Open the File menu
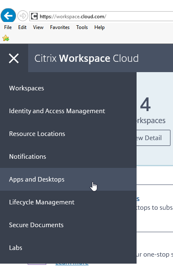Viewport: 173px width, 274px height. tap(8, 27)
